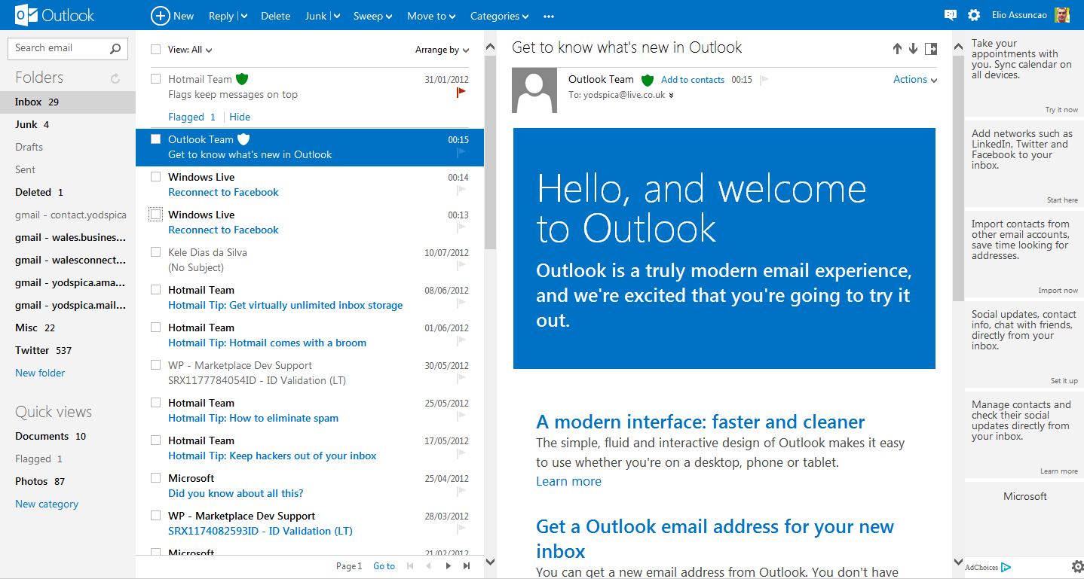Click the New category link
Viewport: 1084px width, 579px height.
point(47,504)
